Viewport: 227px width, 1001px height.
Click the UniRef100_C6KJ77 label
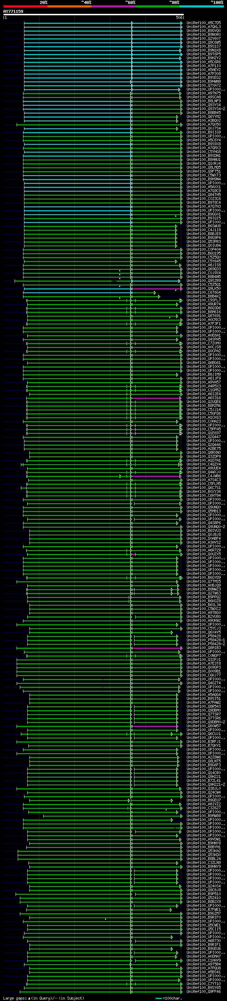tap(204, 675)
